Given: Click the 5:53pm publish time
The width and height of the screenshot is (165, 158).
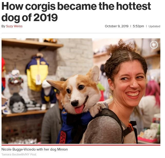Looking at the screenshot, I should [x=138, y=26].
